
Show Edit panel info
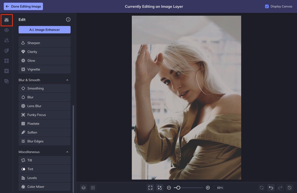tap(68, 19)
